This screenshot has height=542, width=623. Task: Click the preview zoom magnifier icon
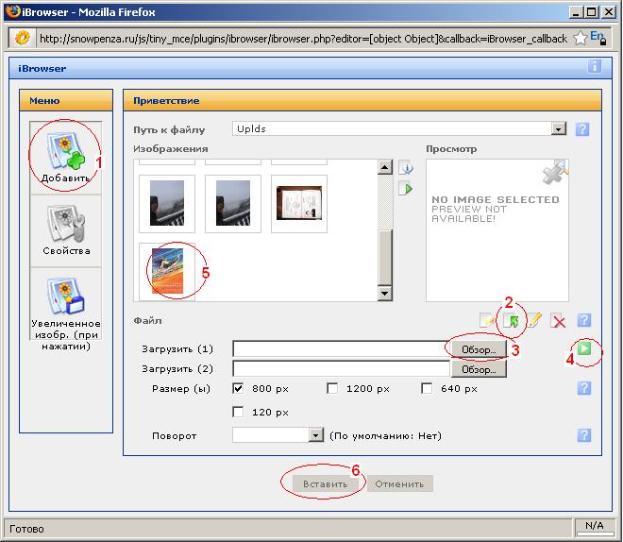[x=555, y=172]
